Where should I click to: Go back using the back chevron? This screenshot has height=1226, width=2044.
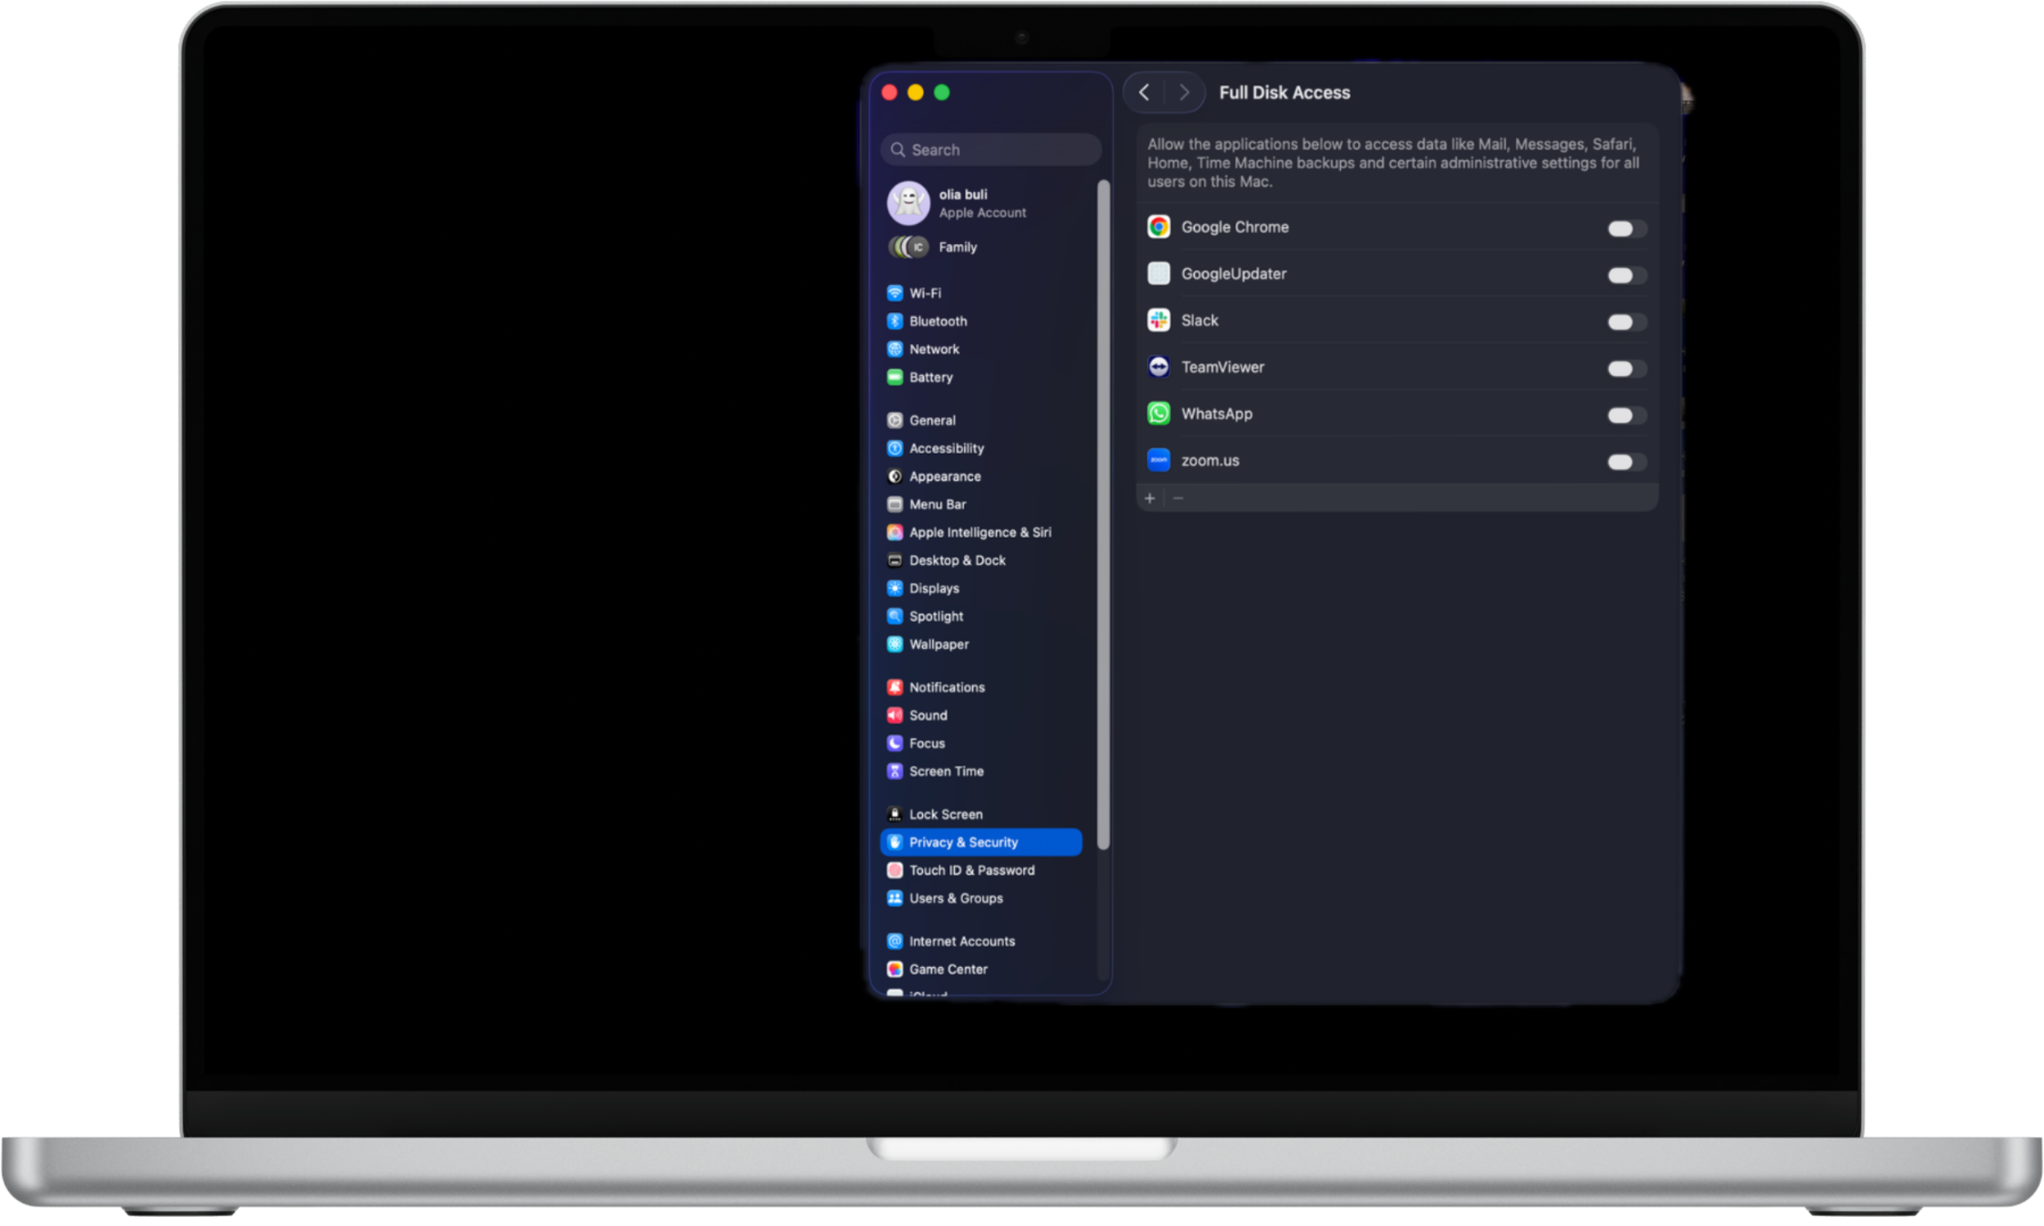[1145, 92]
